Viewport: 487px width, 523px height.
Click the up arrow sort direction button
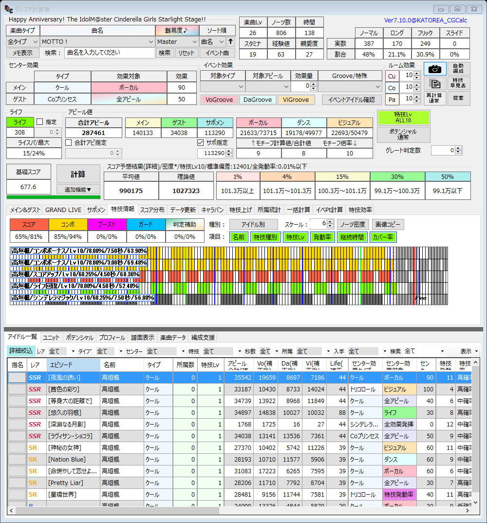point(231,42)
